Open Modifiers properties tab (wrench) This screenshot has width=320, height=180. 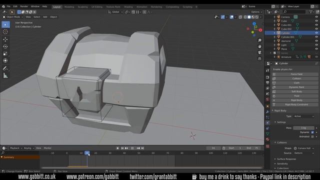click(x=267, y=112)
